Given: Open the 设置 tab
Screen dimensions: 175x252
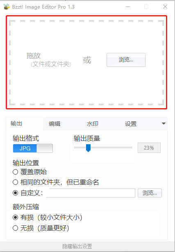Looking at the screenshot, I should pos(131,124).
